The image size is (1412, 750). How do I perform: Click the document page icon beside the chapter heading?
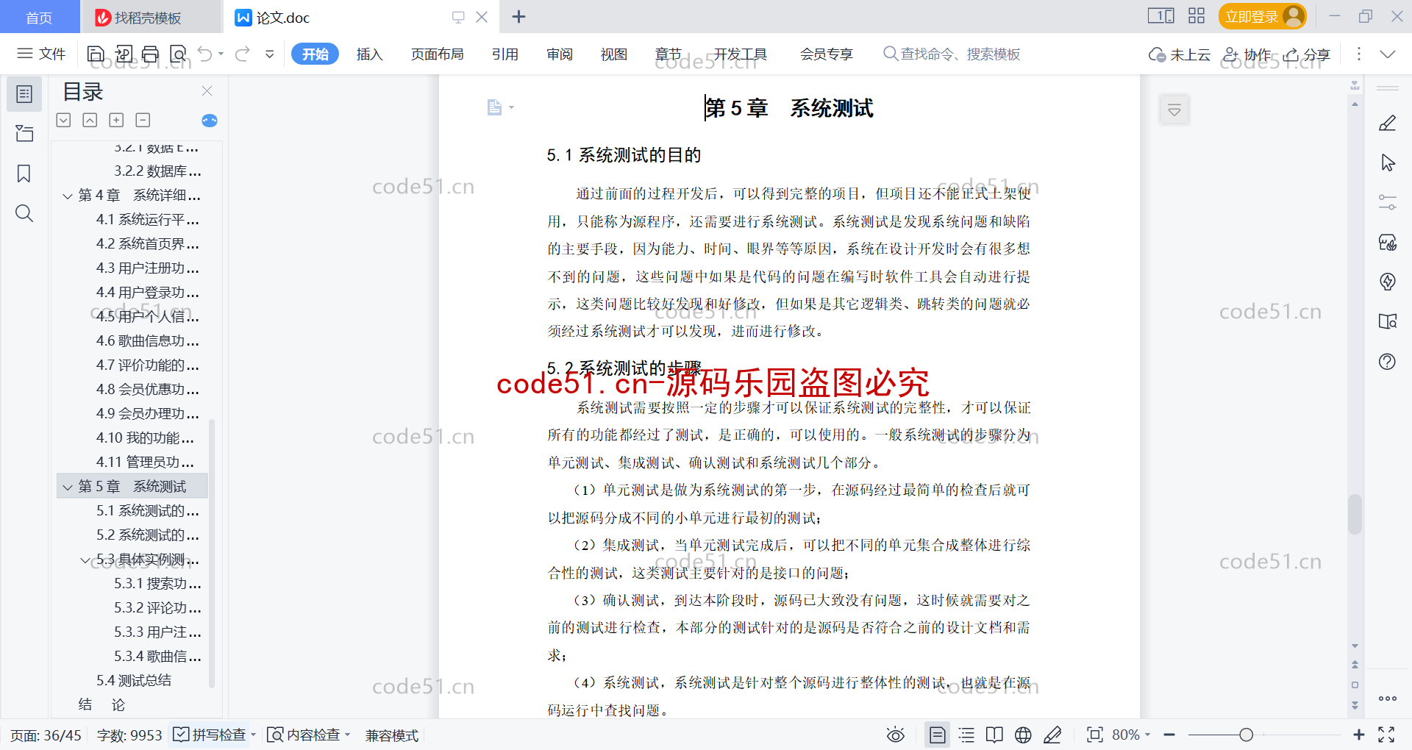(494, 107)
